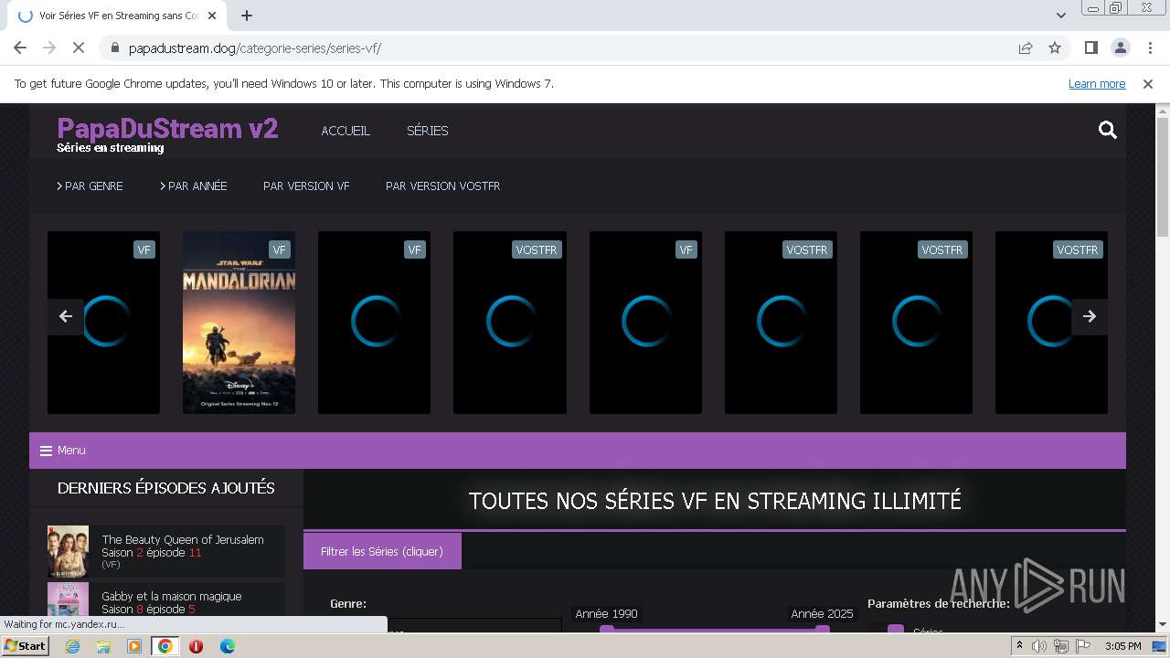
Task: Select PAR VERSION VF
Action: 306,186
